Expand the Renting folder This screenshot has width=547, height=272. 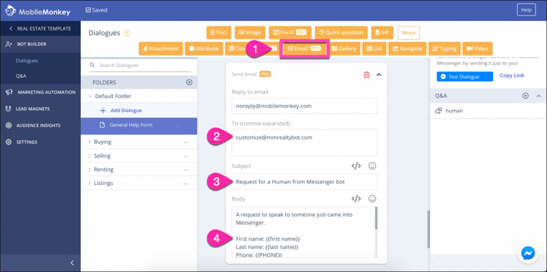[90, 170]
